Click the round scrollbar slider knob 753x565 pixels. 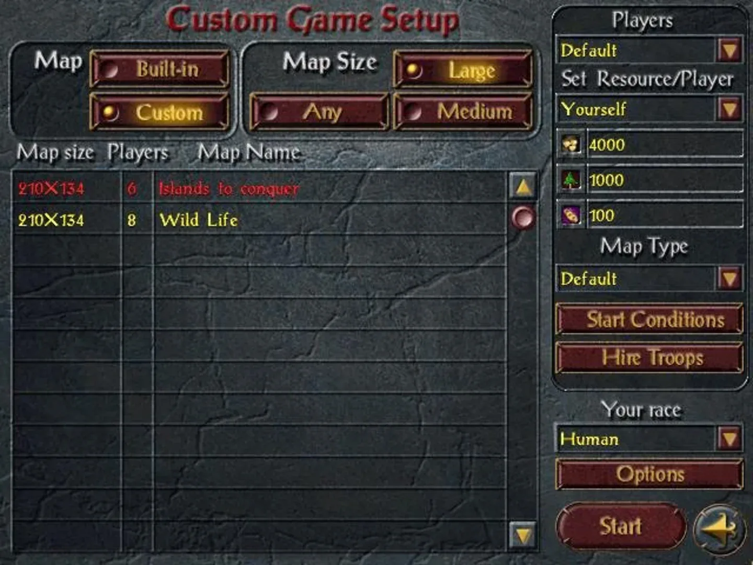pos(523,217)
